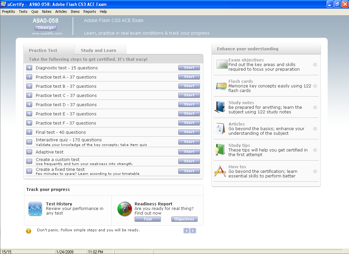Click the yellow info tip icon
Viewport: 349px width, 254px height.
29,231
